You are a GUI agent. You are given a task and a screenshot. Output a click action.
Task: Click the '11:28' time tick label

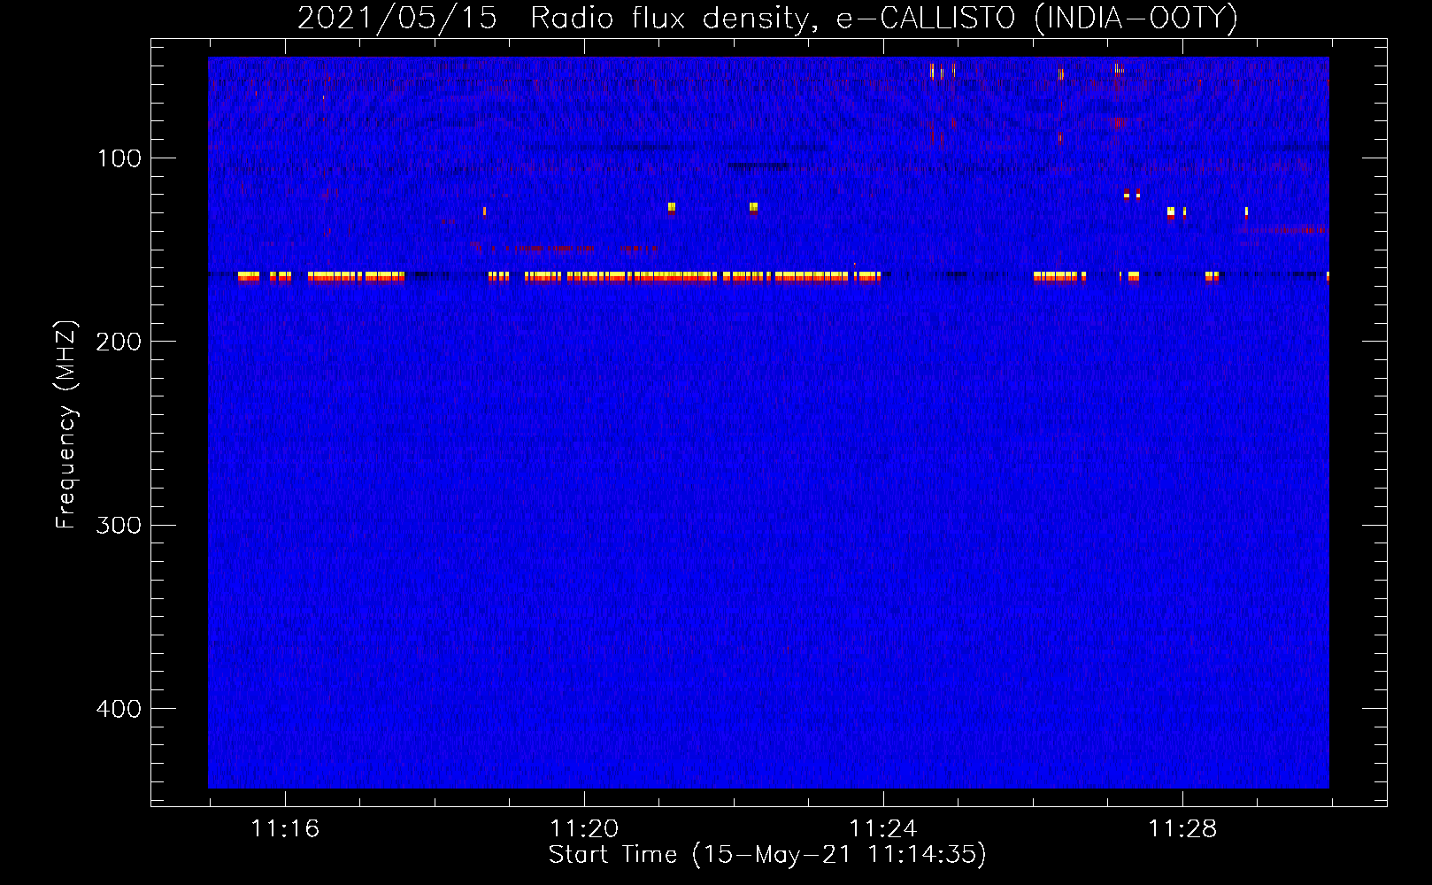point(1182,828)
